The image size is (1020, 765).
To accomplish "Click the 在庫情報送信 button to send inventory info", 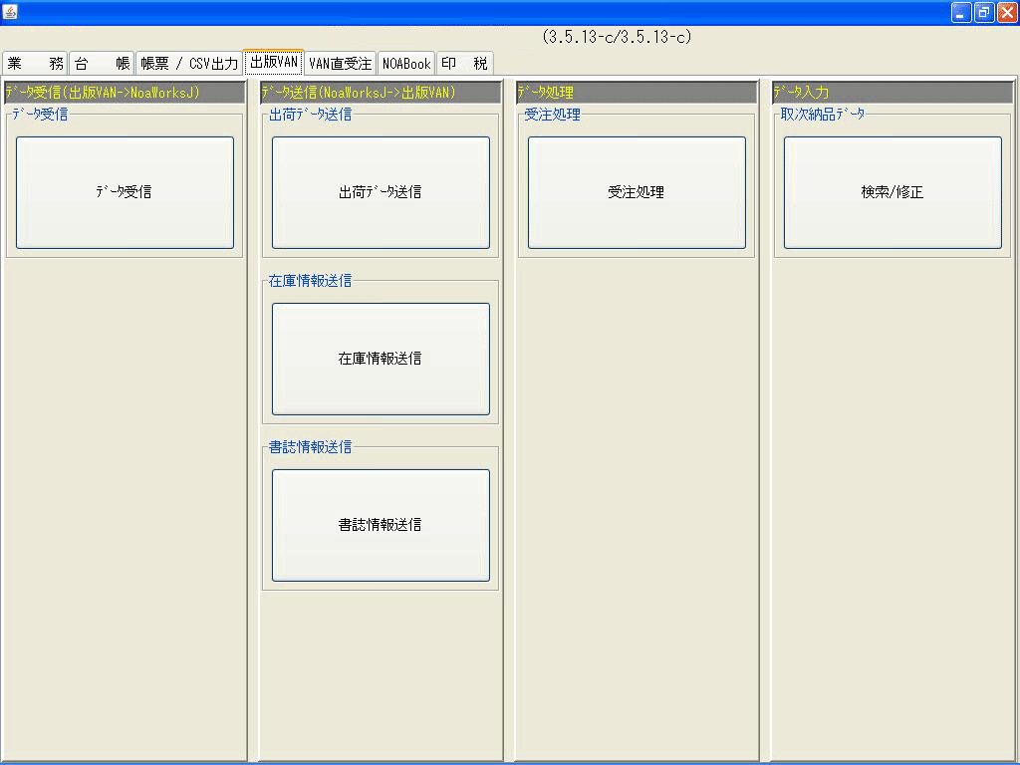I will [380, 359].
